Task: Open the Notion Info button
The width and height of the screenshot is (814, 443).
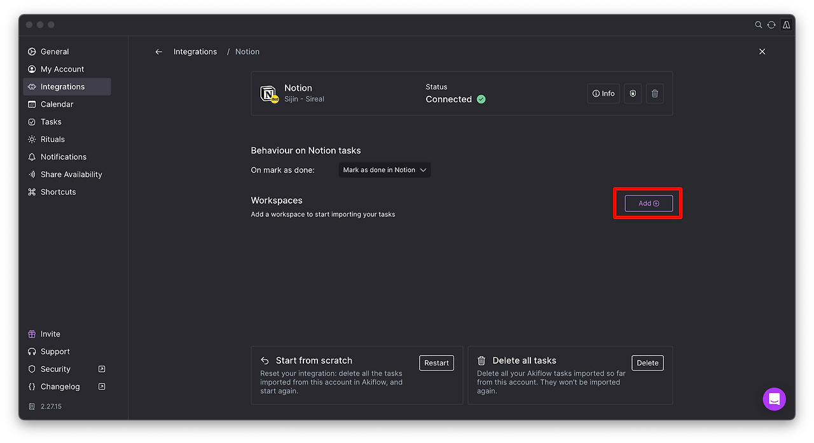Action: [604, 93]
